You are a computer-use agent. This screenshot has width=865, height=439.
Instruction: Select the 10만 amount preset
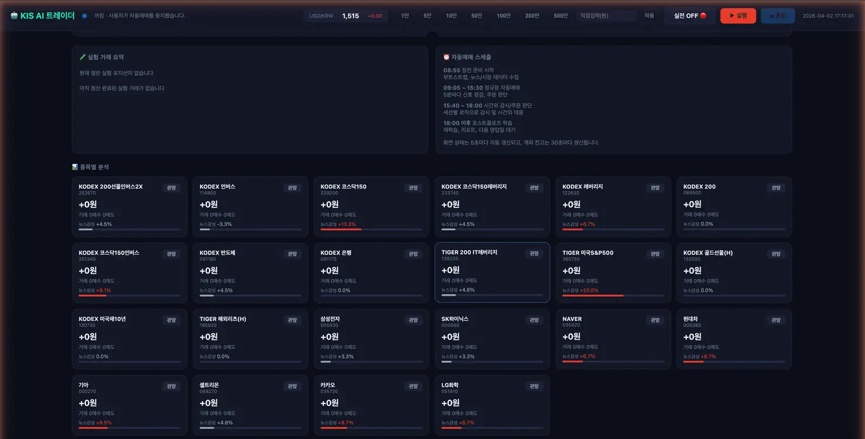[x=451, y=16]
